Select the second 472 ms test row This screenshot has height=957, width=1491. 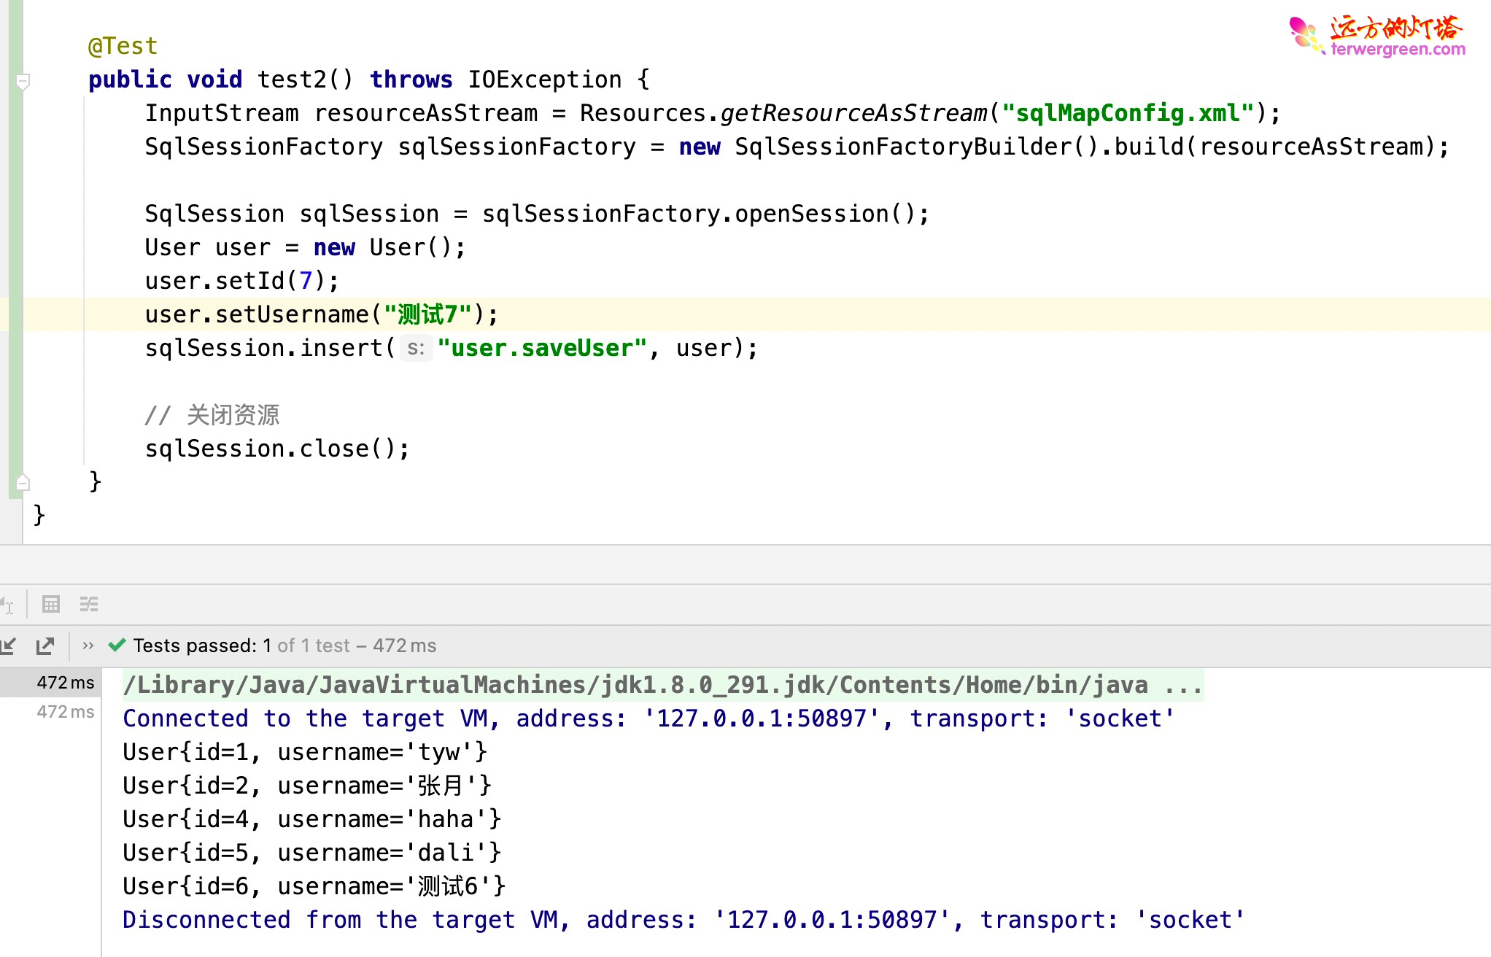[x=50, y=711]
